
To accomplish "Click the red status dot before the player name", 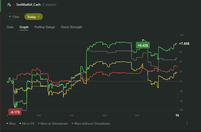I will (14, 5).
